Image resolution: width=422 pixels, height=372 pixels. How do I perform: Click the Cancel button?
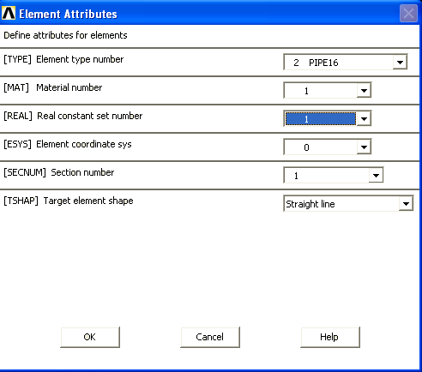tap(210, 337)
